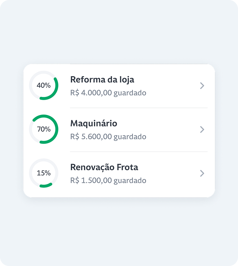Click the 40% progress ring icon

44,85
